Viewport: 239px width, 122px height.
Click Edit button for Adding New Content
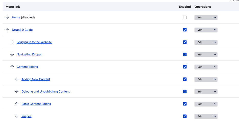click(x=200, y=79)
